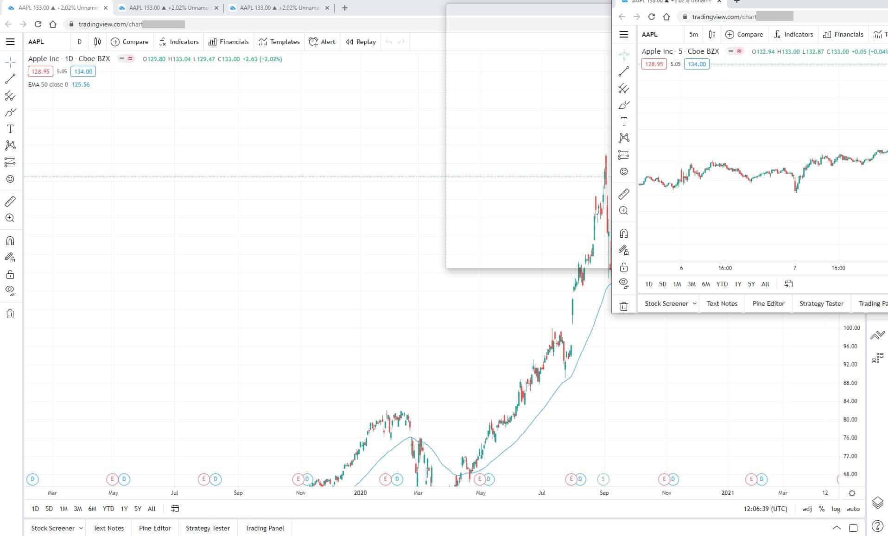Select the XABCD Pattern tool

point(10,145)
